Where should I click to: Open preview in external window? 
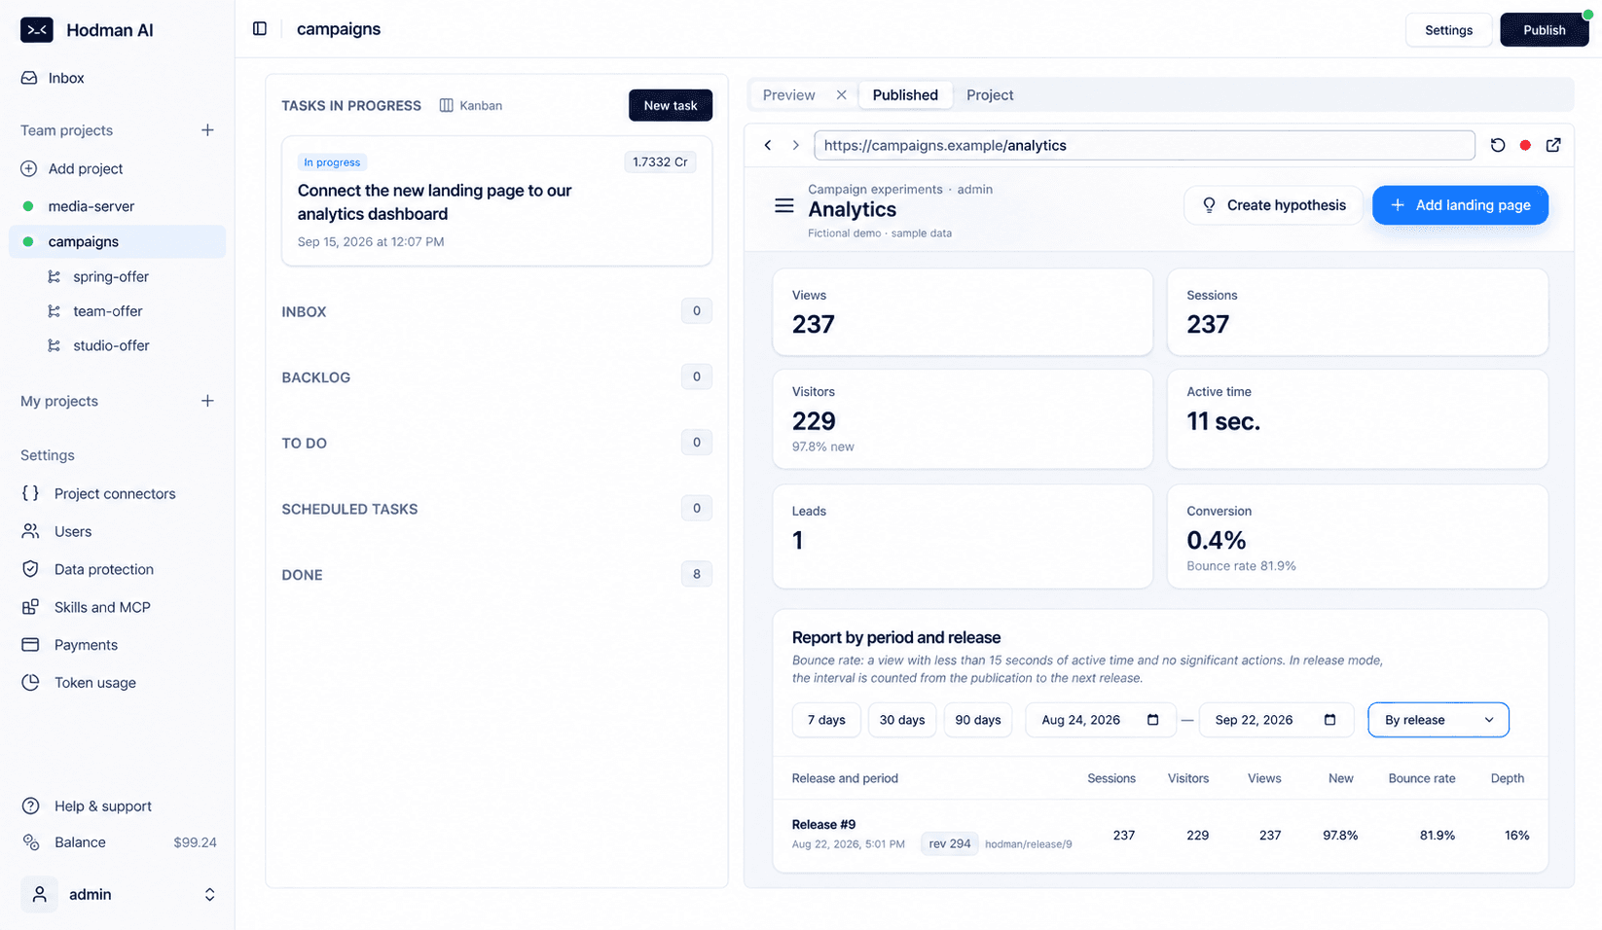coord(1553,145)
